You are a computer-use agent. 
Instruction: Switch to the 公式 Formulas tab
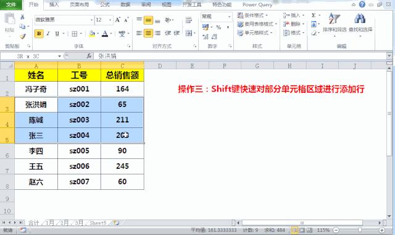point(105,4)
